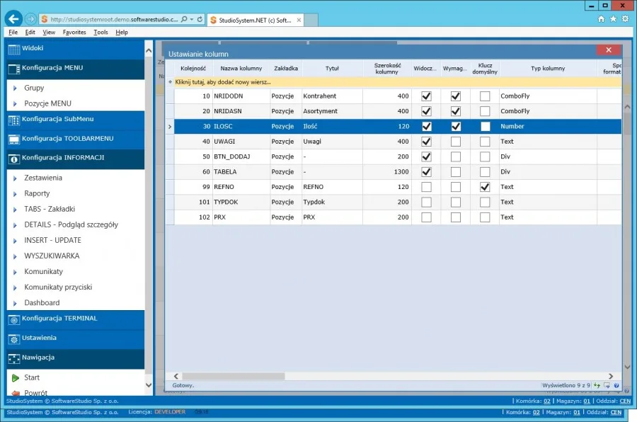Image resolution: width=637 pixels, height=422 pixels.
Task: Expand the WYSZUKIWARKA item arrow
Action: (x=15, y=256)
